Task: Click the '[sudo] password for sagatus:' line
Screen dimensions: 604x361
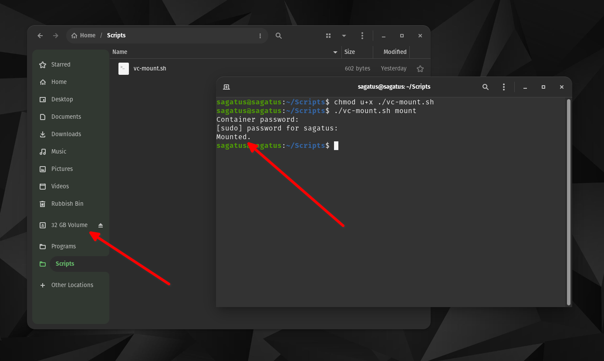Action: pos(277,128)
